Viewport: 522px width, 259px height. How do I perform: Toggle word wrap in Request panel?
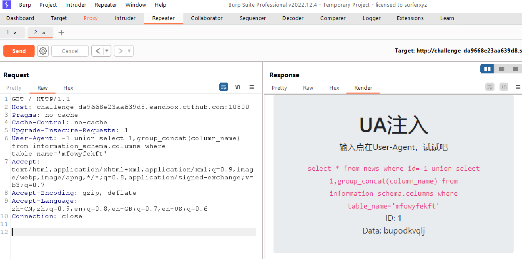pyautogui.click(x=224, y=87)
